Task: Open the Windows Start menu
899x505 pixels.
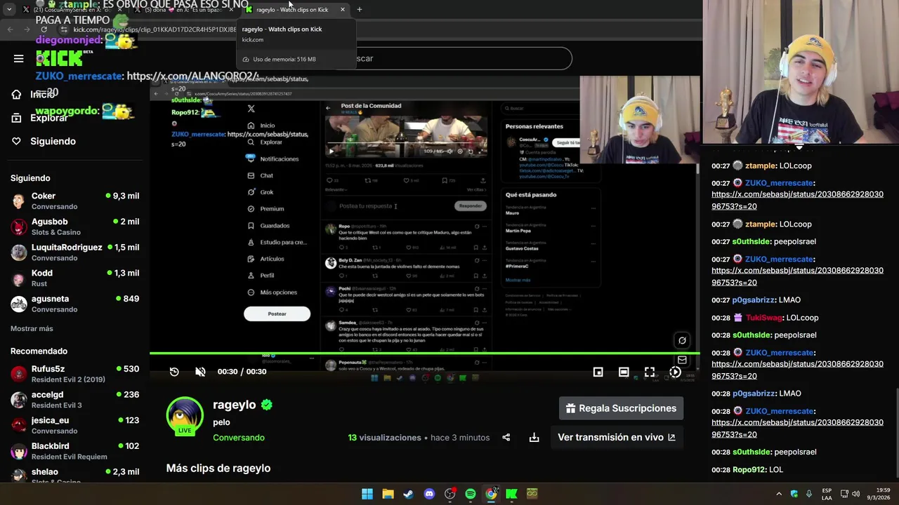Action: pyautogui.click(x=367, y=494)
